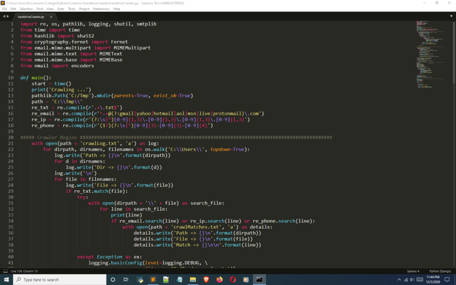This screenshot has height=285, width=456.
Task: Click the Line 124, Column 13 status text
Action: [x=24, y=271]
